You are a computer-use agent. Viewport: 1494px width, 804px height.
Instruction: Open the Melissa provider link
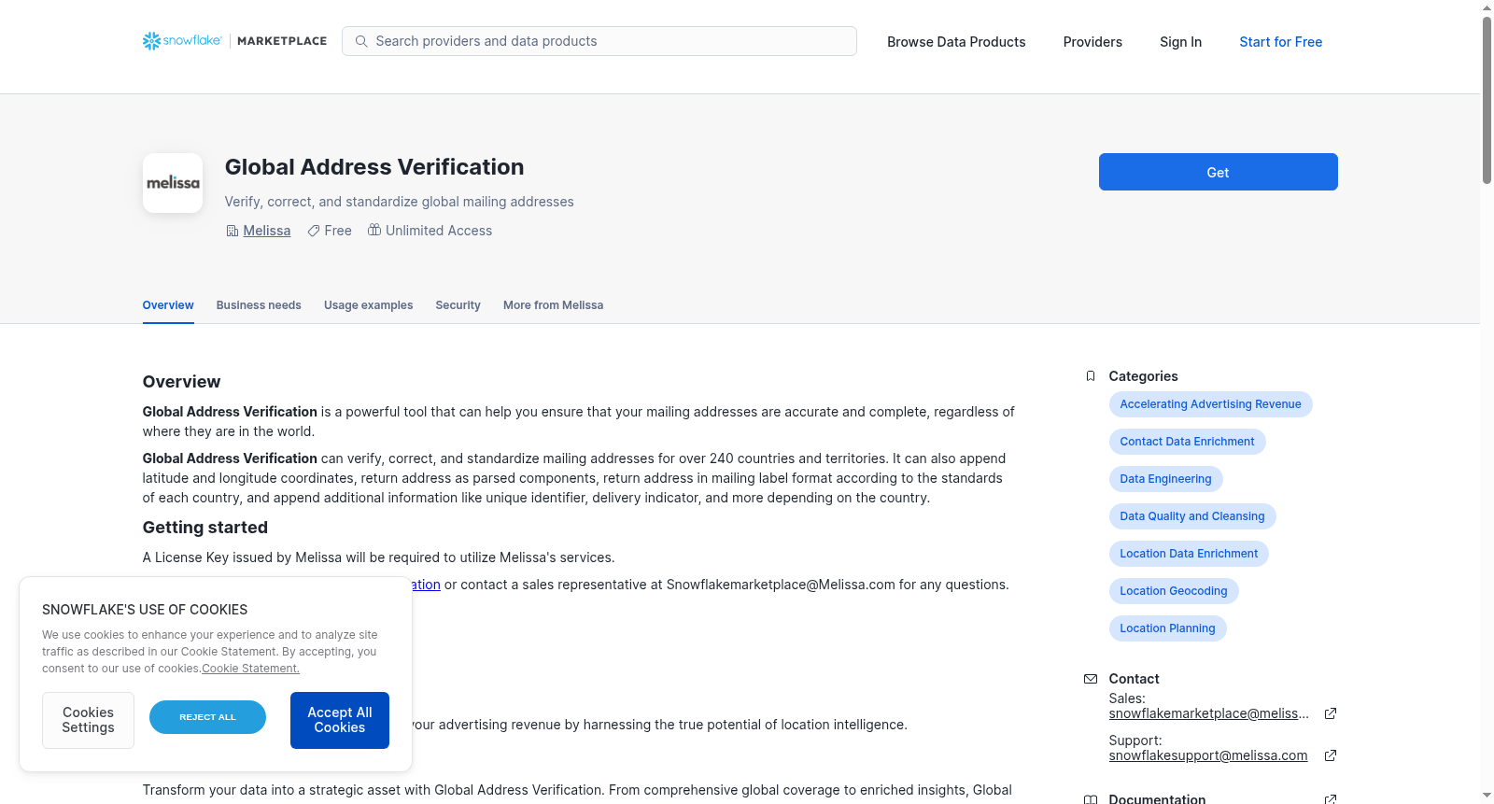coord(267,231)
